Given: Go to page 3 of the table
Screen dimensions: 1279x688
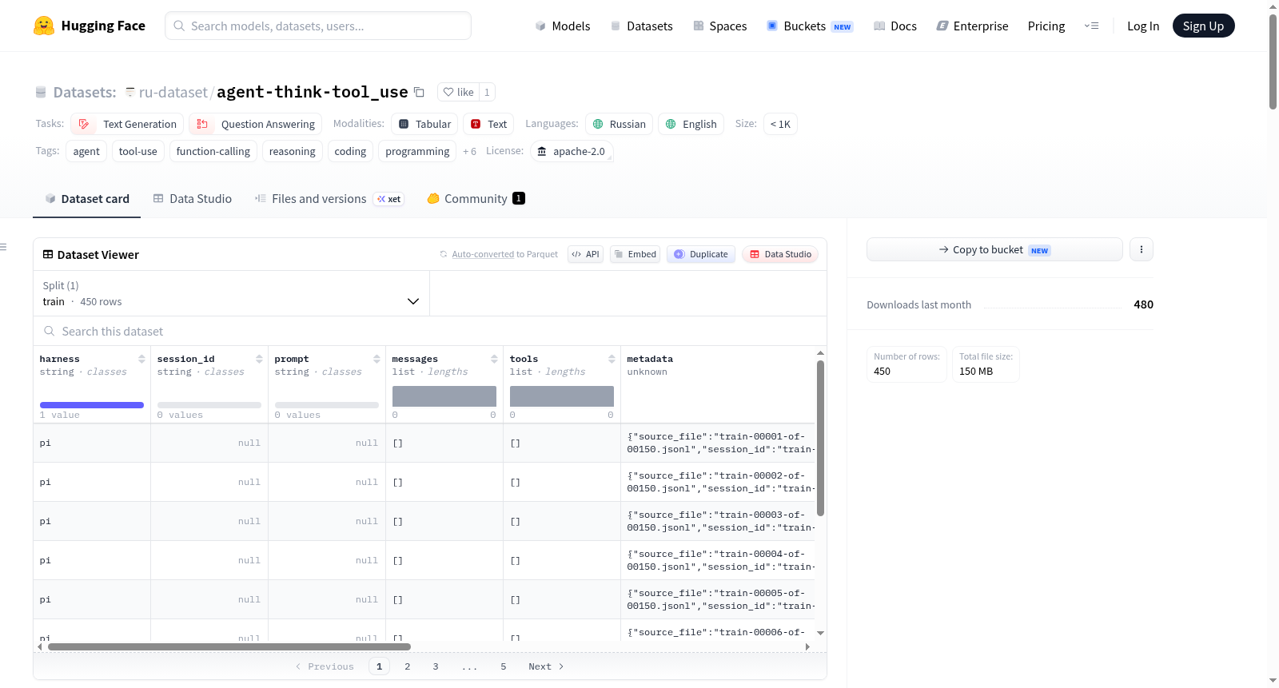Looking at the screenshot, I should pos(436,666).
